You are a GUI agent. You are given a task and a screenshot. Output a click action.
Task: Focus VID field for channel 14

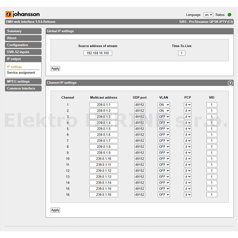coord(212,182)
